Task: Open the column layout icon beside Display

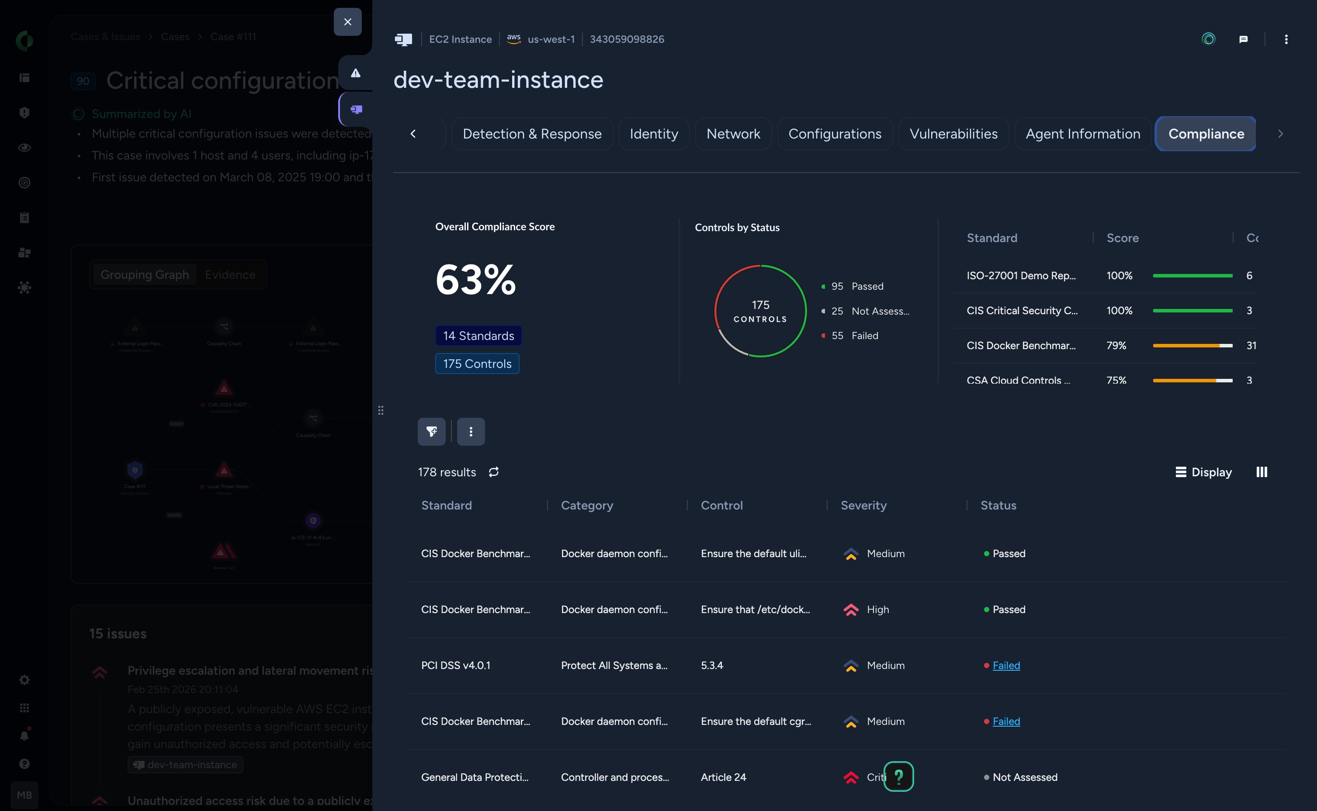Action: pyautogui.click(x=1261, y=471)
